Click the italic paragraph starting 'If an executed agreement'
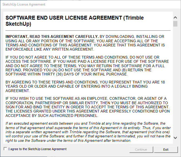The height and width of the screenshot is (157, 181). [88, 132]
